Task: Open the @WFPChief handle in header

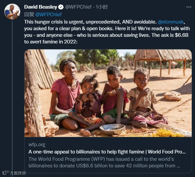Action: (78, 7)
